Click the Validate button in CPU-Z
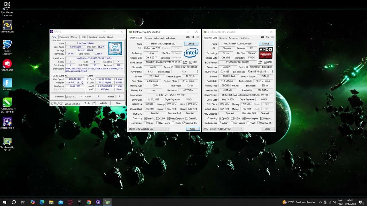Image resolution: width=367 pixels, height=206 pixels. pyautogui.click(x=104, y=103)
